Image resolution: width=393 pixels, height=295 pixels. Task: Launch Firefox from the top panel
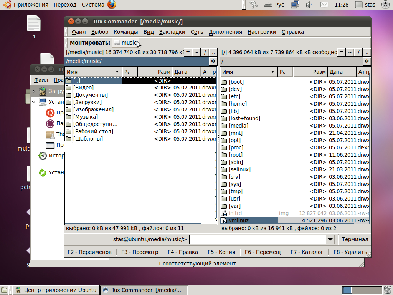pos(112,5)
